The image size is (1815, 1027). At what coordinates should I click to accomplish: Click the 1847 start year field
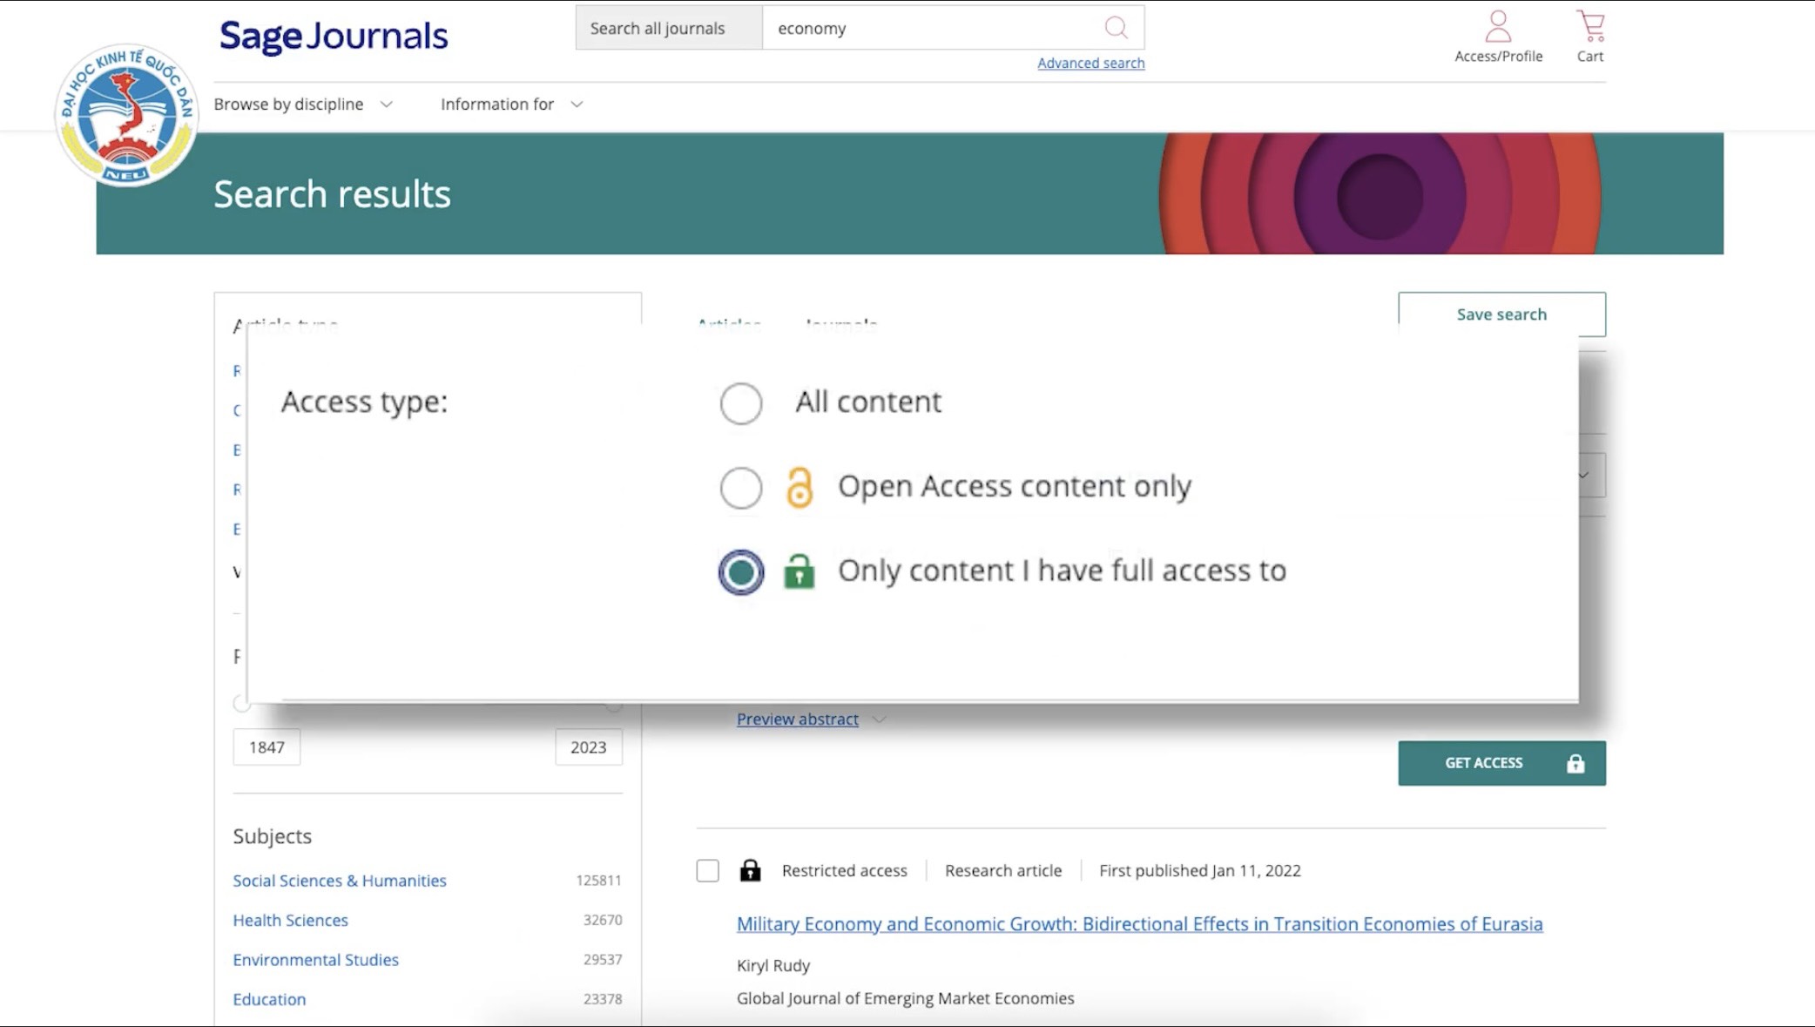click(267, 747)
